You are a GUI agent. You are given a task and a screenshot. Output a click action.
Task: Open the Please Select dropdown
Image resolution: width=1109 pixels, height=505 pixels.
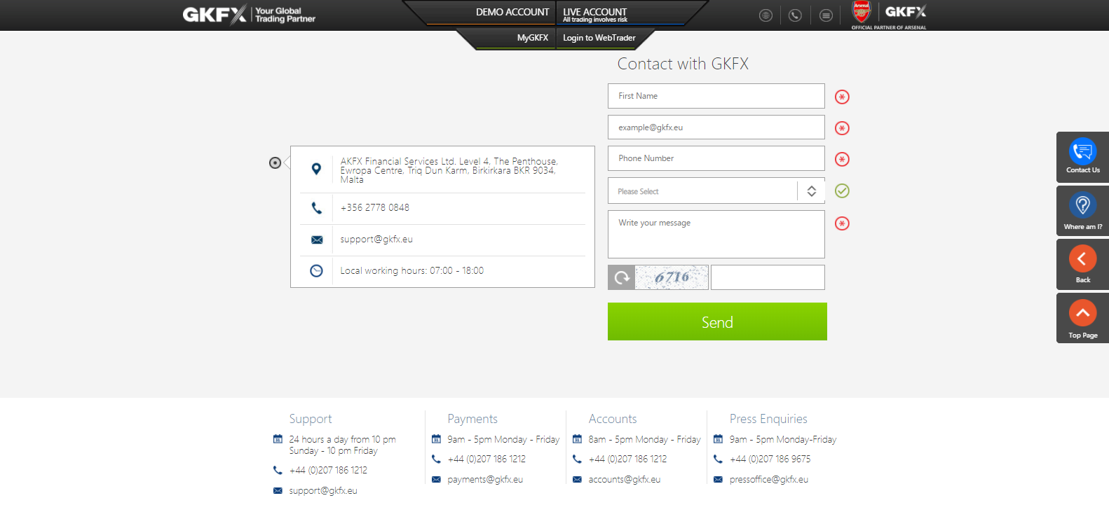point(716,191)
